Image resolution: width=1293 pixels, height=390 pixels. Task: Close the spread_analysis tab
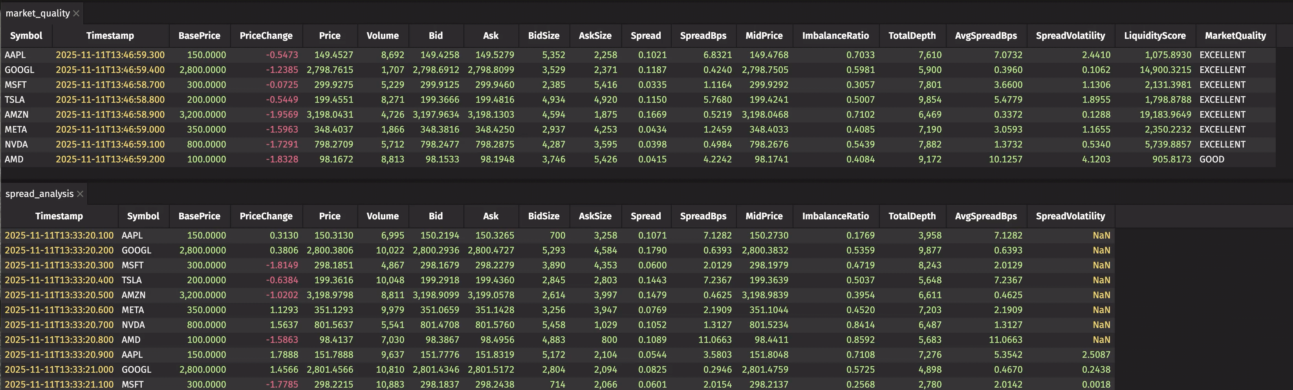(80, 194)
